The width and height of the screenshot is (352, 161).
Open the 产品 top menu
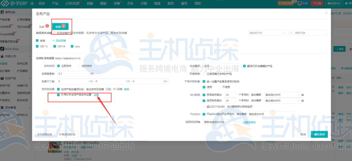tap(55, 3)
